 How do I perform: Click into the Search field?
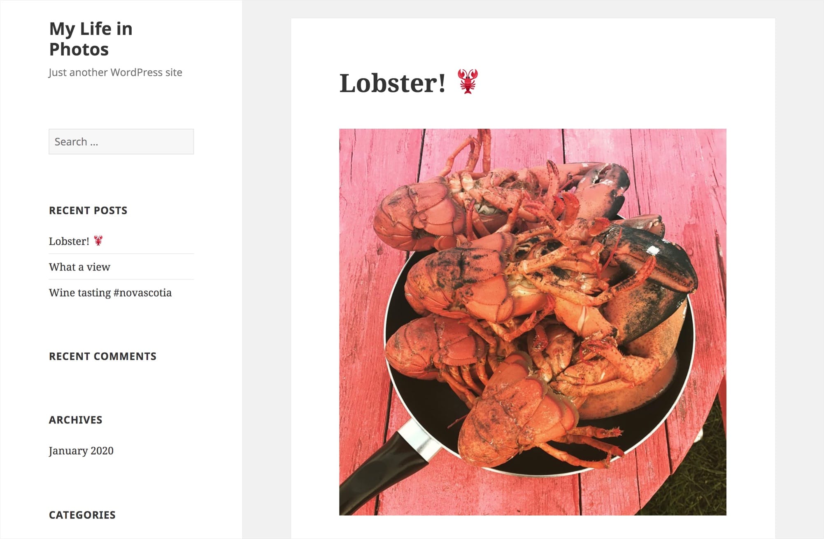click(x=121, y=141)
